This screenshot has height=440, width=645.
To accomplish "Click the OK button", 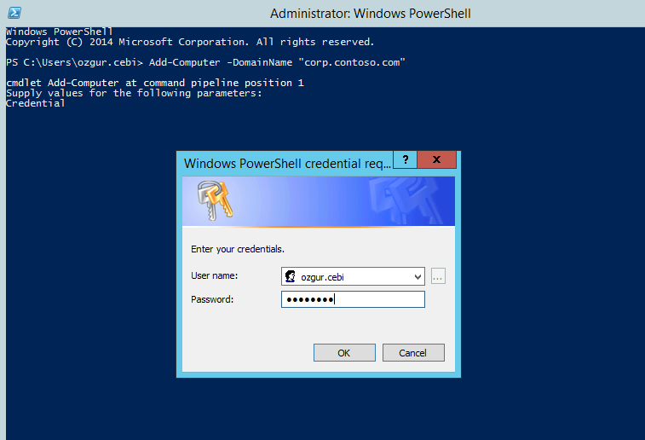I will tap(344, 353).
